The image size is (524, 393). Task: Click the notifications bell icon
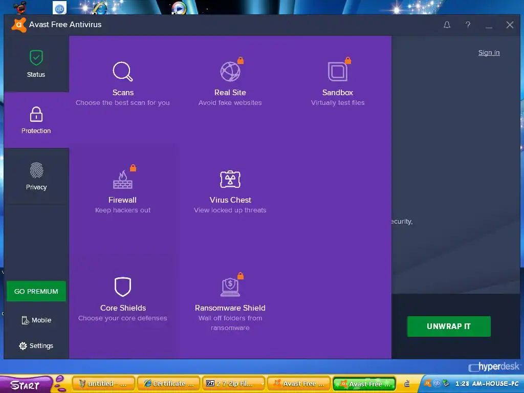coord(447,25)
